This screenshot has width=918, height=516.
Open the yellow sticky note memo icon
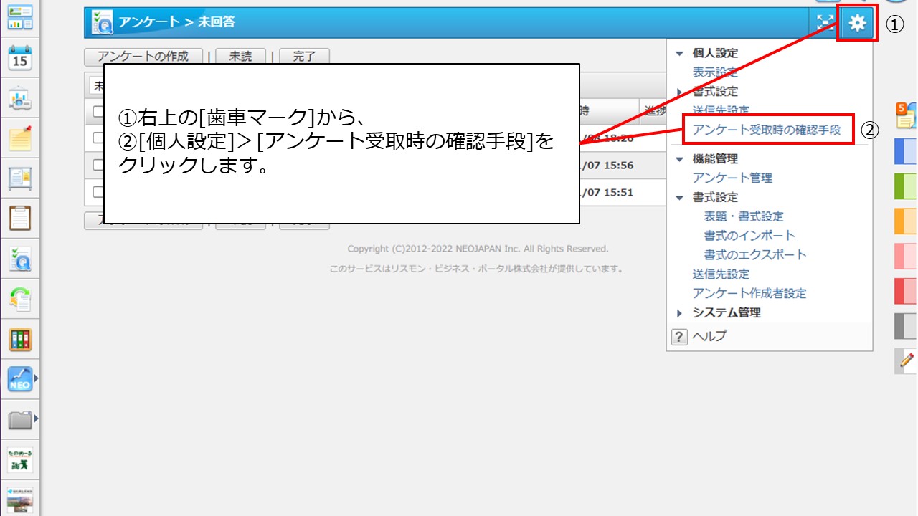tap(20, 138)
